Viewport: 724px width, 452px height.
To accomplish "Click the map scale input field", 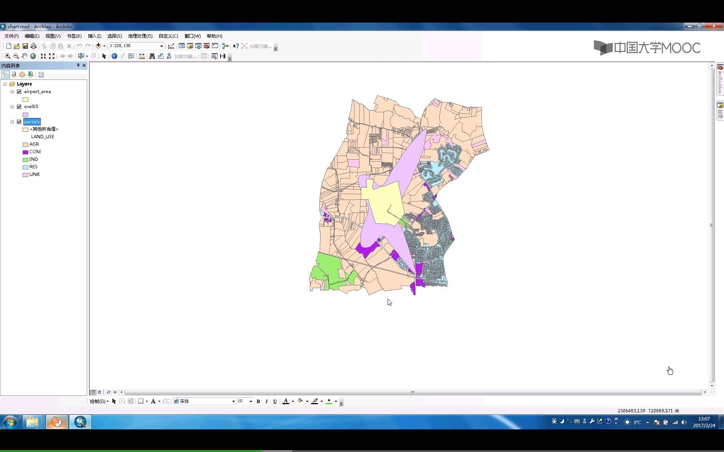I will click(x=133, y=46).
